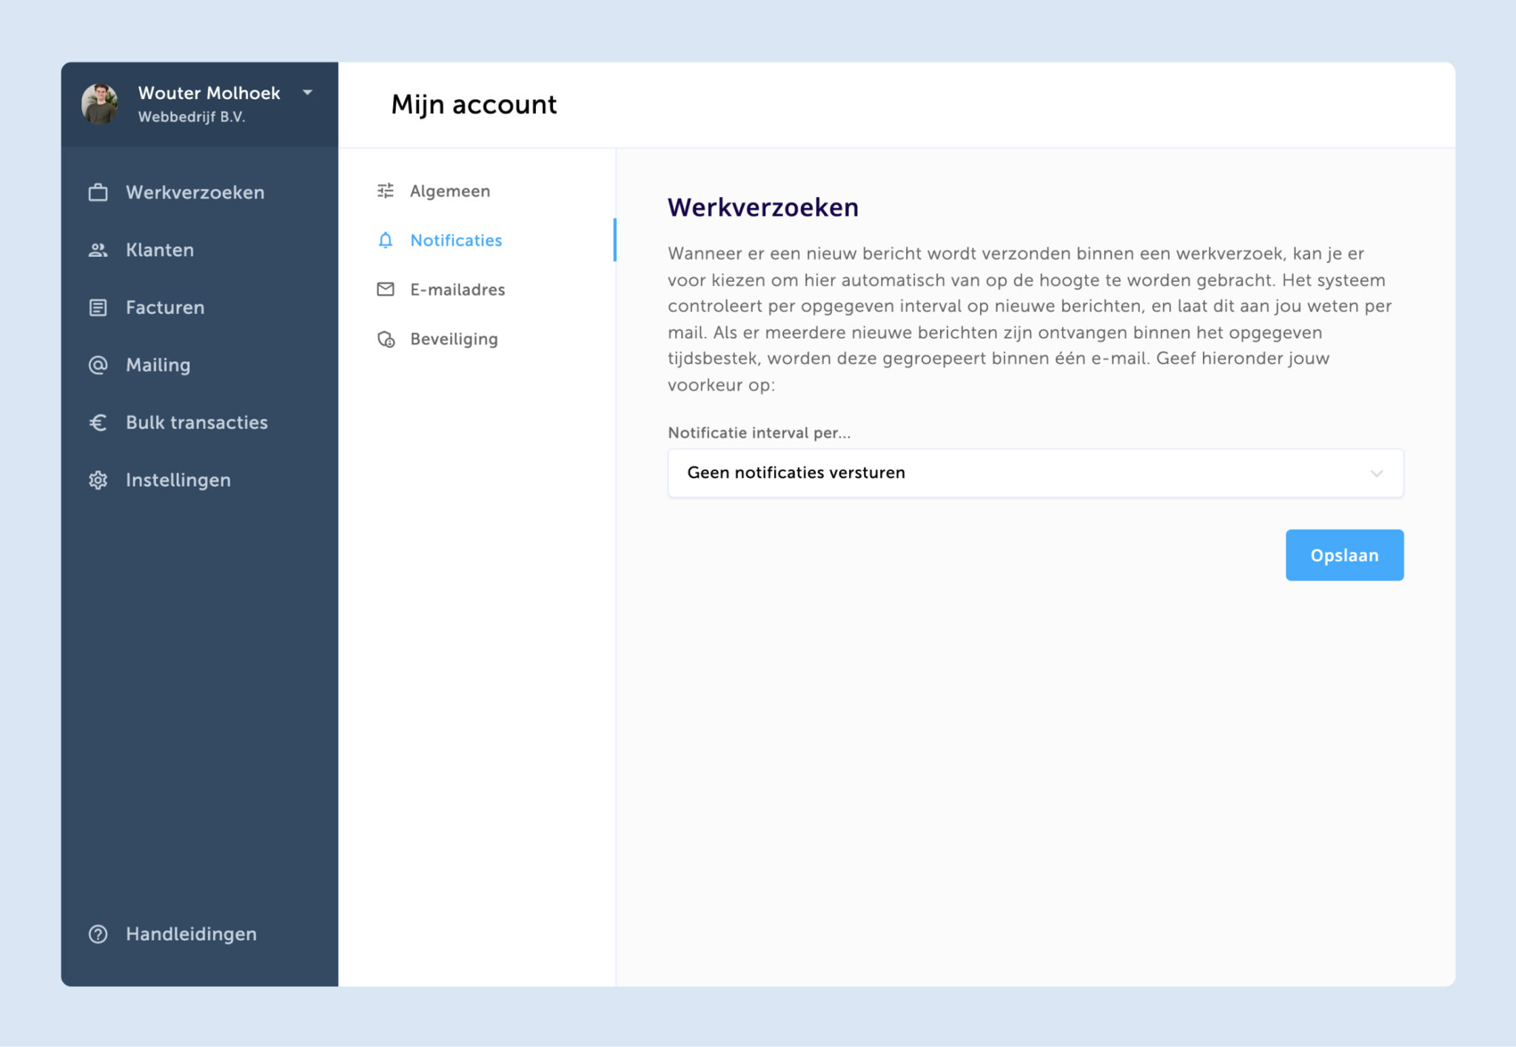The height and width of the screenshot is (1047, 1516).
Task: Click the Werkverzoeken section heading
Action: coord(763,207)
